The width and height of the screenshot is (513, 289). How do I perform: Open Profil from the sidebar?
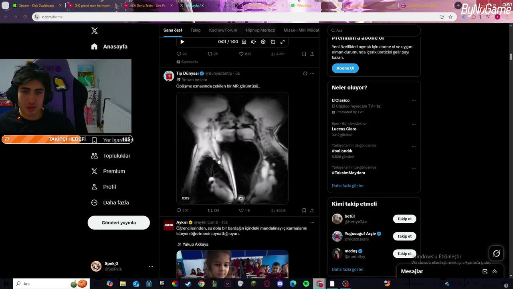coord(103,187)
